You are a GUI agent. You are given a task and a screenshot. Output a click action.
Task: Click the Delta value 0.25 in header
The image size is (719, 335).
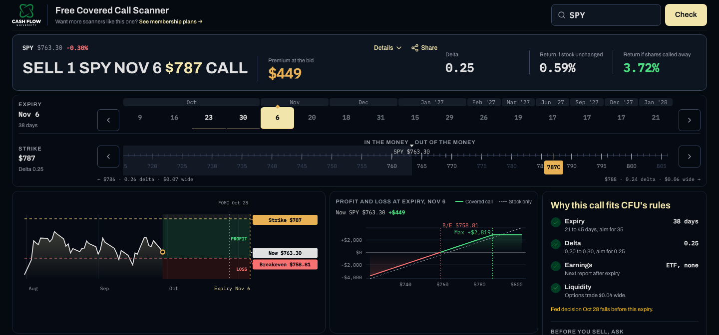coord(460,68)
